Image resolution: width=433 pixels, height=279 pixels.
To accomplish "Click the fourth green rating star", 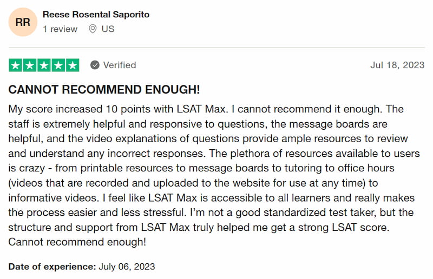I will (58, 65).
